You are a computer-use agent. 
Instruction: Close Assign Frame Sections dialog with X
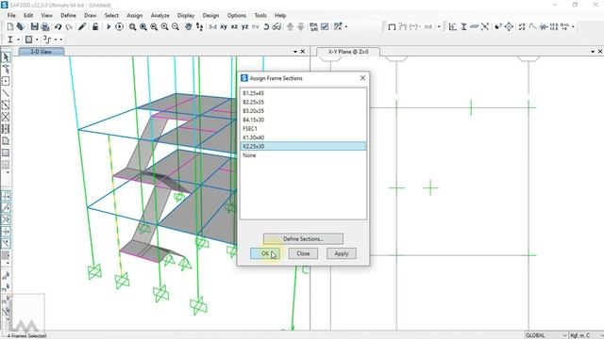click(362, 78)
